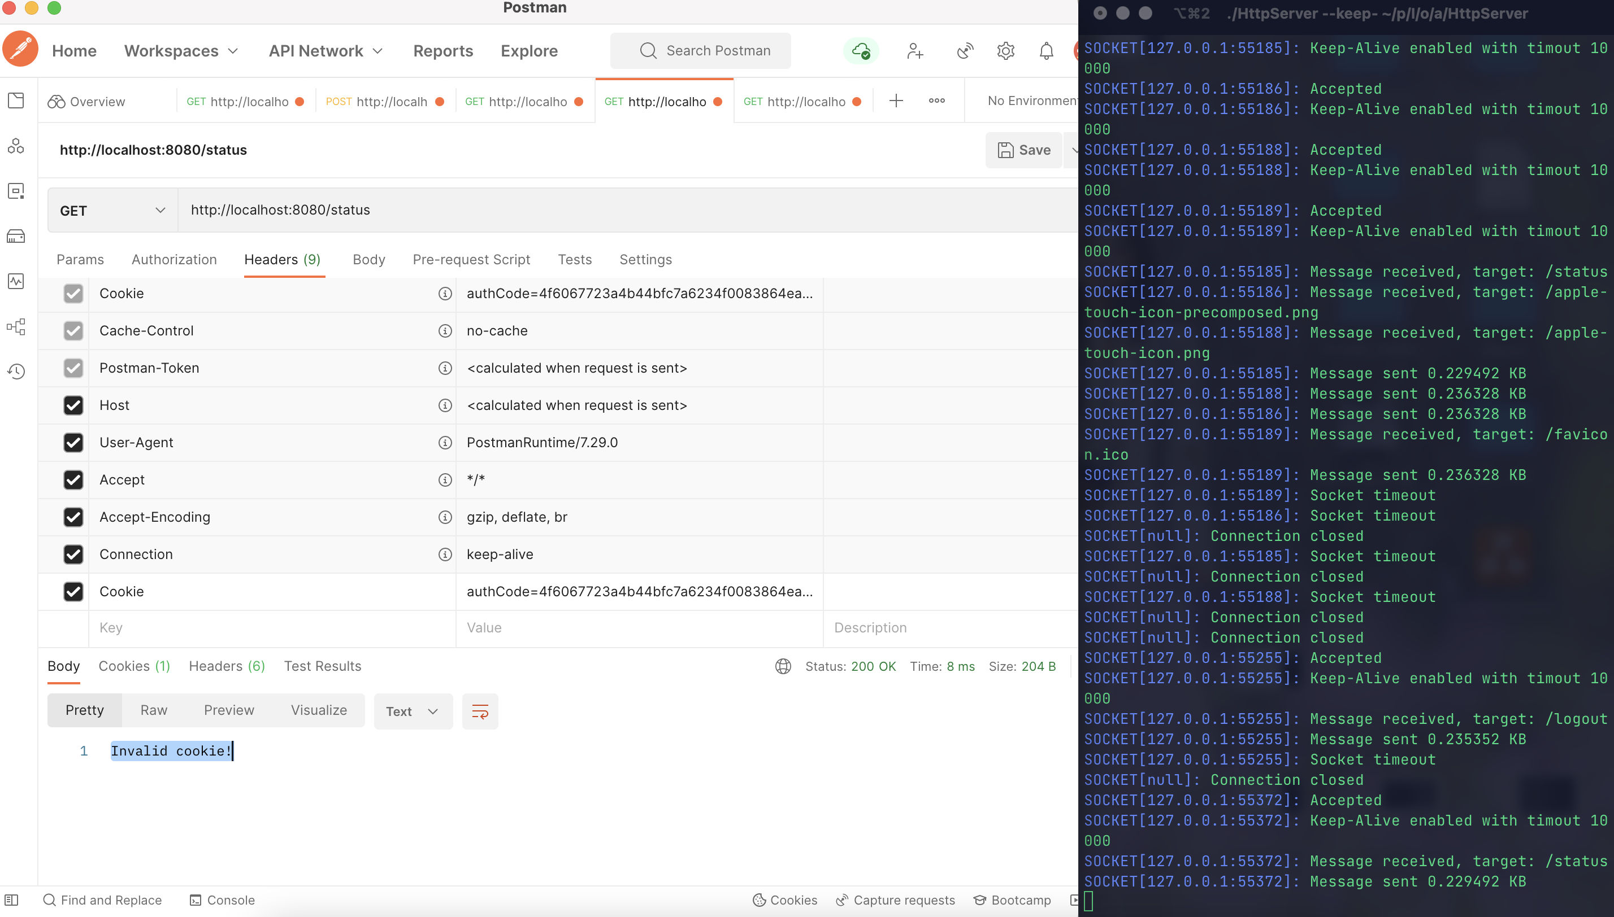The image size is (1614, 917).
Task: Click the History sidebar icon
Action: coord(16,371)
